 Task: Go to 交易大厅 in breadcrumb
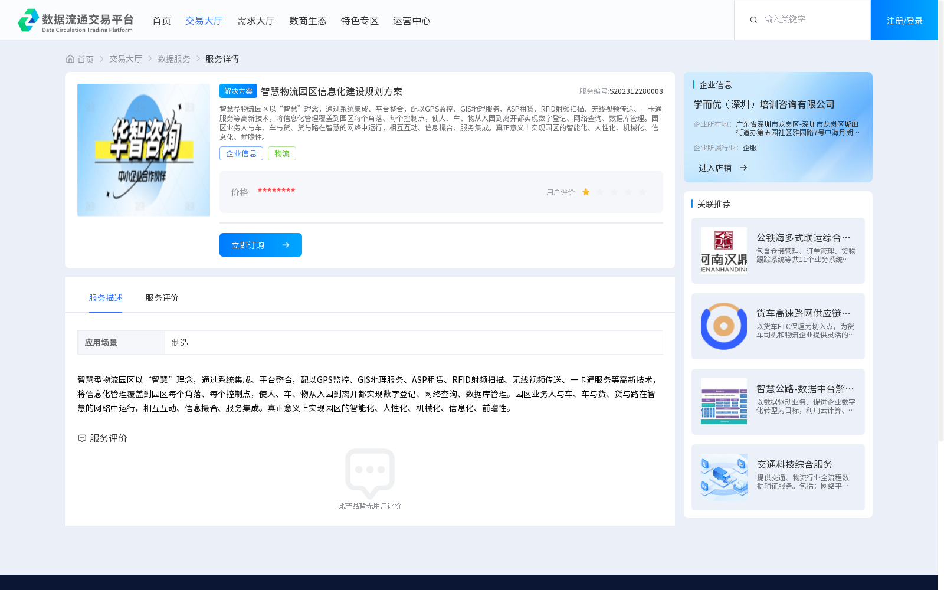tap(126, 59)
